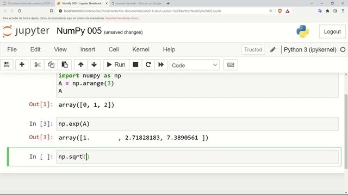
Task: Click the pencil edit mode indicator
Action: pos(273,49)
